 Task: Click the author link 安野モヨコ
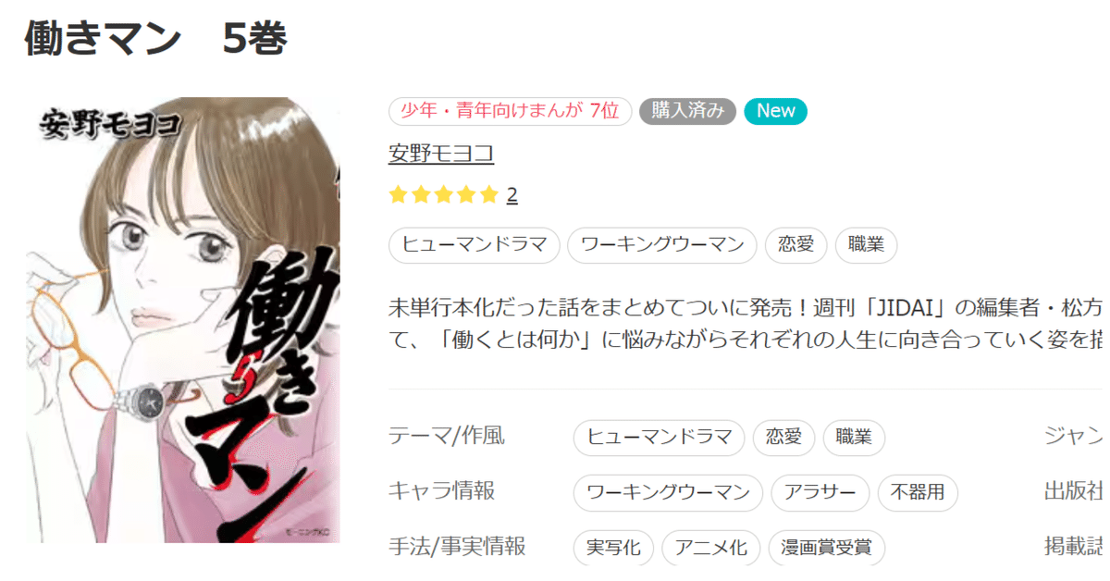coord(441,154)
